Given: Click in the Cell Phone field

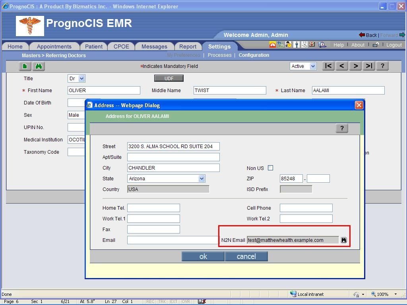Looking at the screenshot, I should [x=306, y=208].
